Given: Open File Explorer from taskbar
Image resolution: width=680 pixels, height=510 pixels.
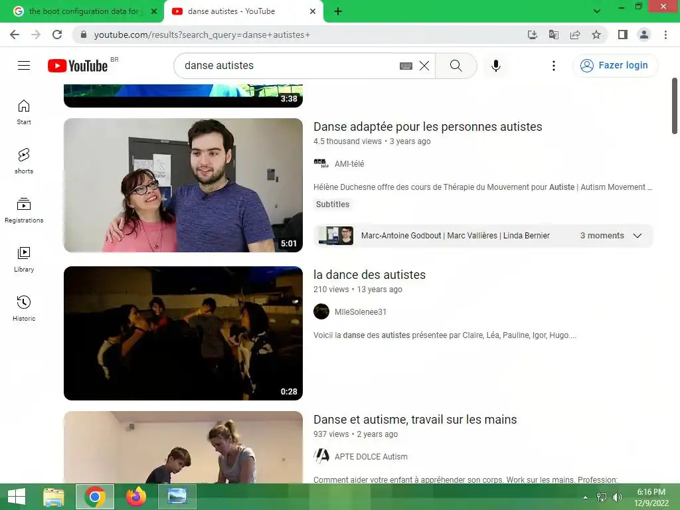Looking at the screenshot, I should 54,497.
